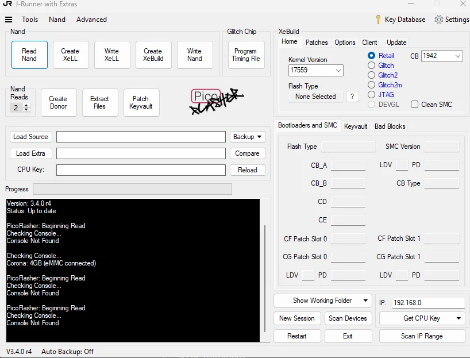Click the Reload button

248,170
